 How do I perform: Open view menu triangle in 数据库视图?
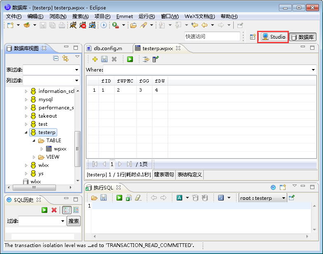pyautogui.click(x=77, y=56)
